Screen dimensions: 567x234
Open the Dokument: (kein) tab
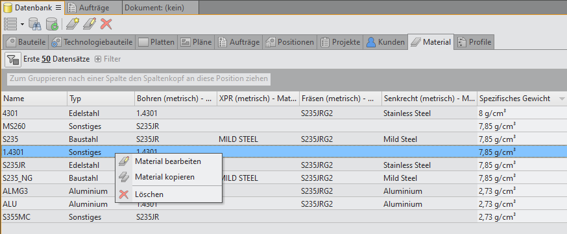tap(160, 8)
